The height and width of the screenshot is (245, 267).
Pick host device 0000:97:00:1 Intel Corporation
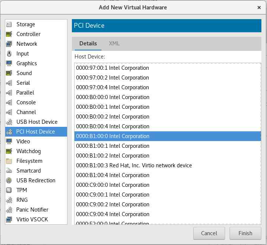click(112, 68)
